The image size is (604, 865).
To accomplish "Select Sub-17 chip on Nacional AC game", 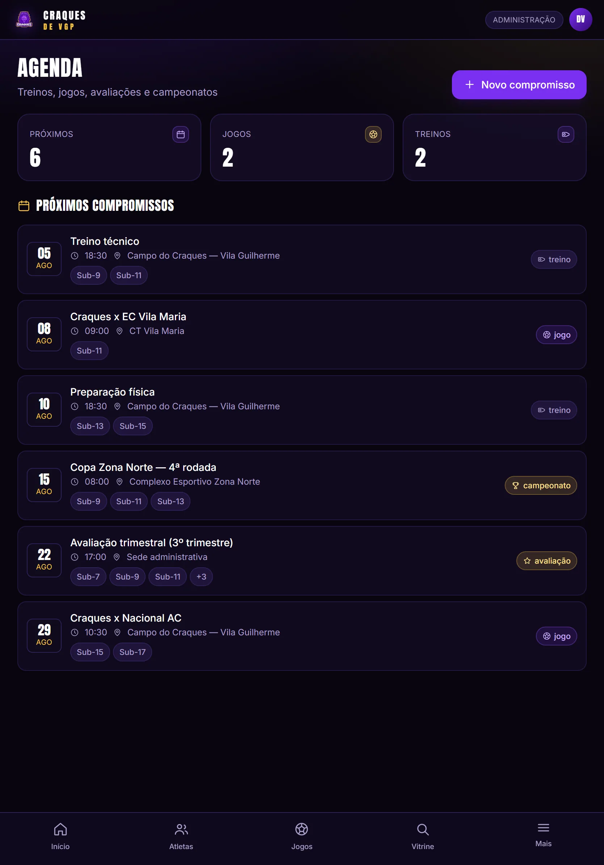I will click(x=132, y=652).
